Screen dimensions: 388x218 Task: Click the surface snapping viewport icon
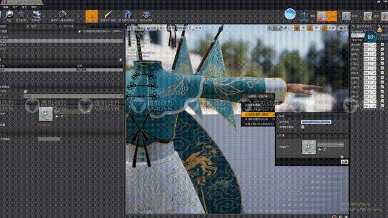pos(292,28)
